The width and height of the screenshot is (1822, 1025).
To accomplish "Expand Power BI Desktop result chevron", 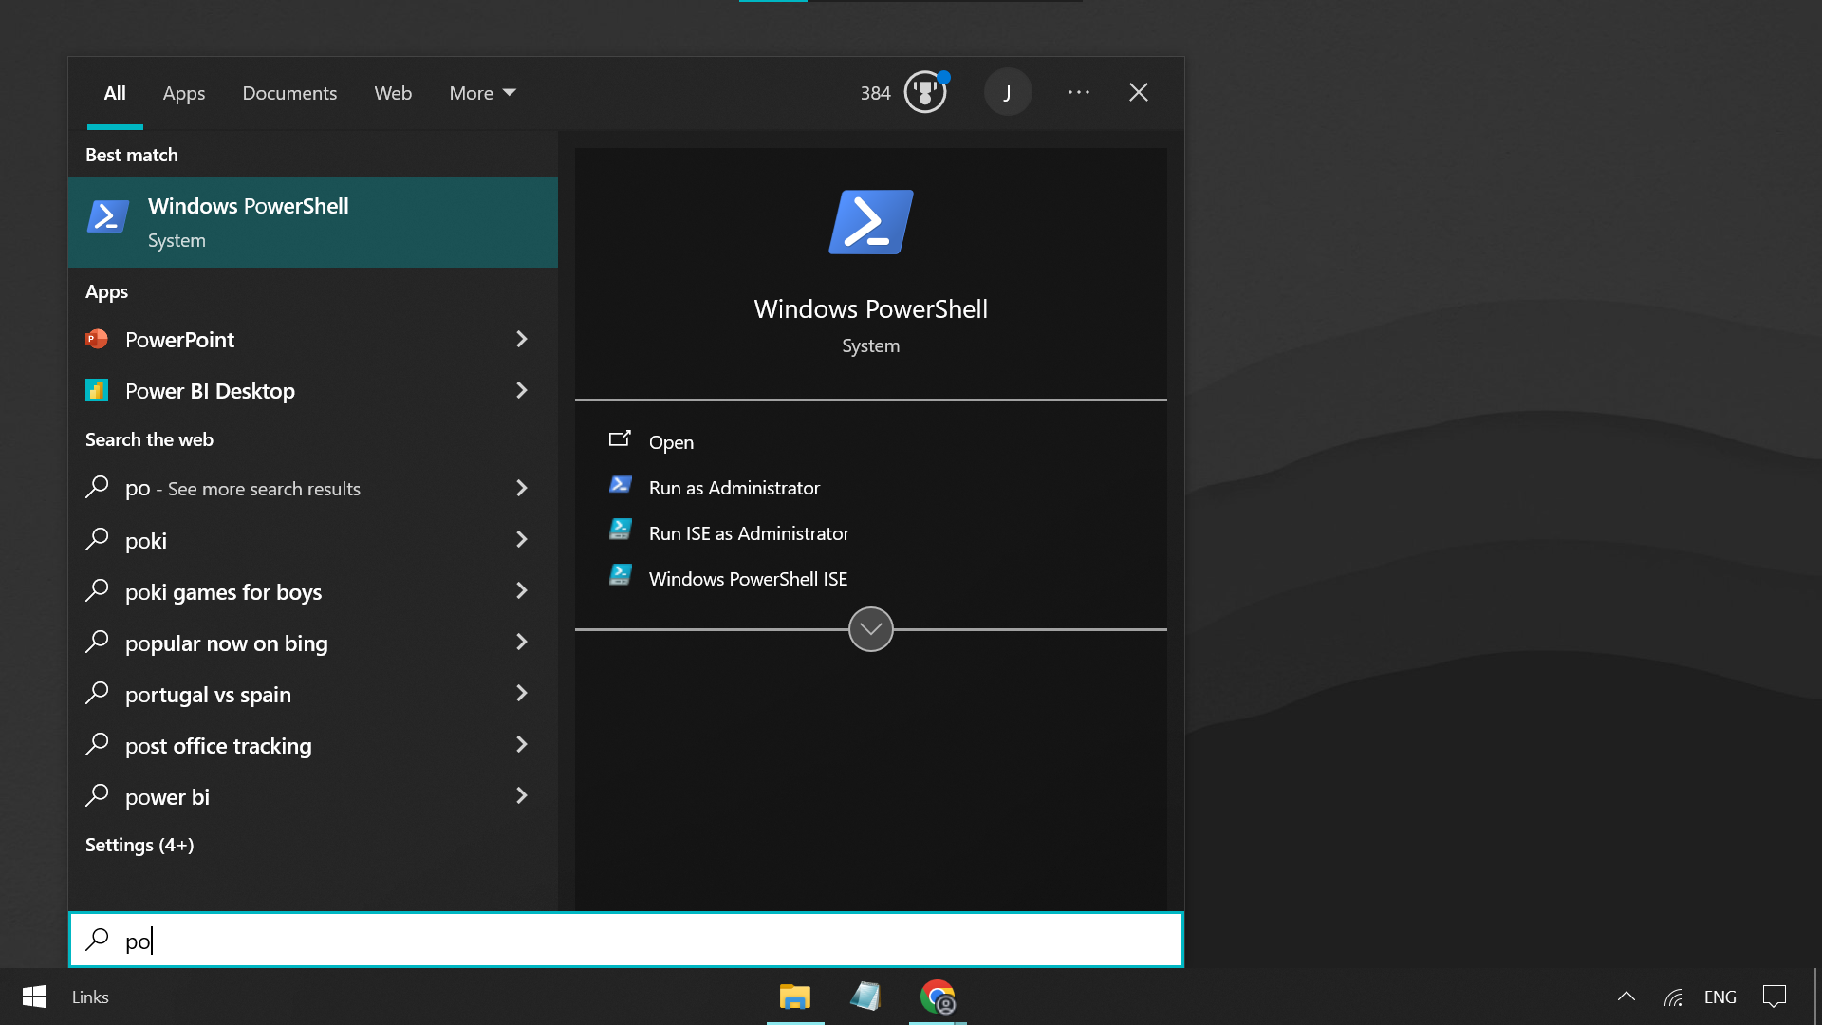I will coord(521,390).
